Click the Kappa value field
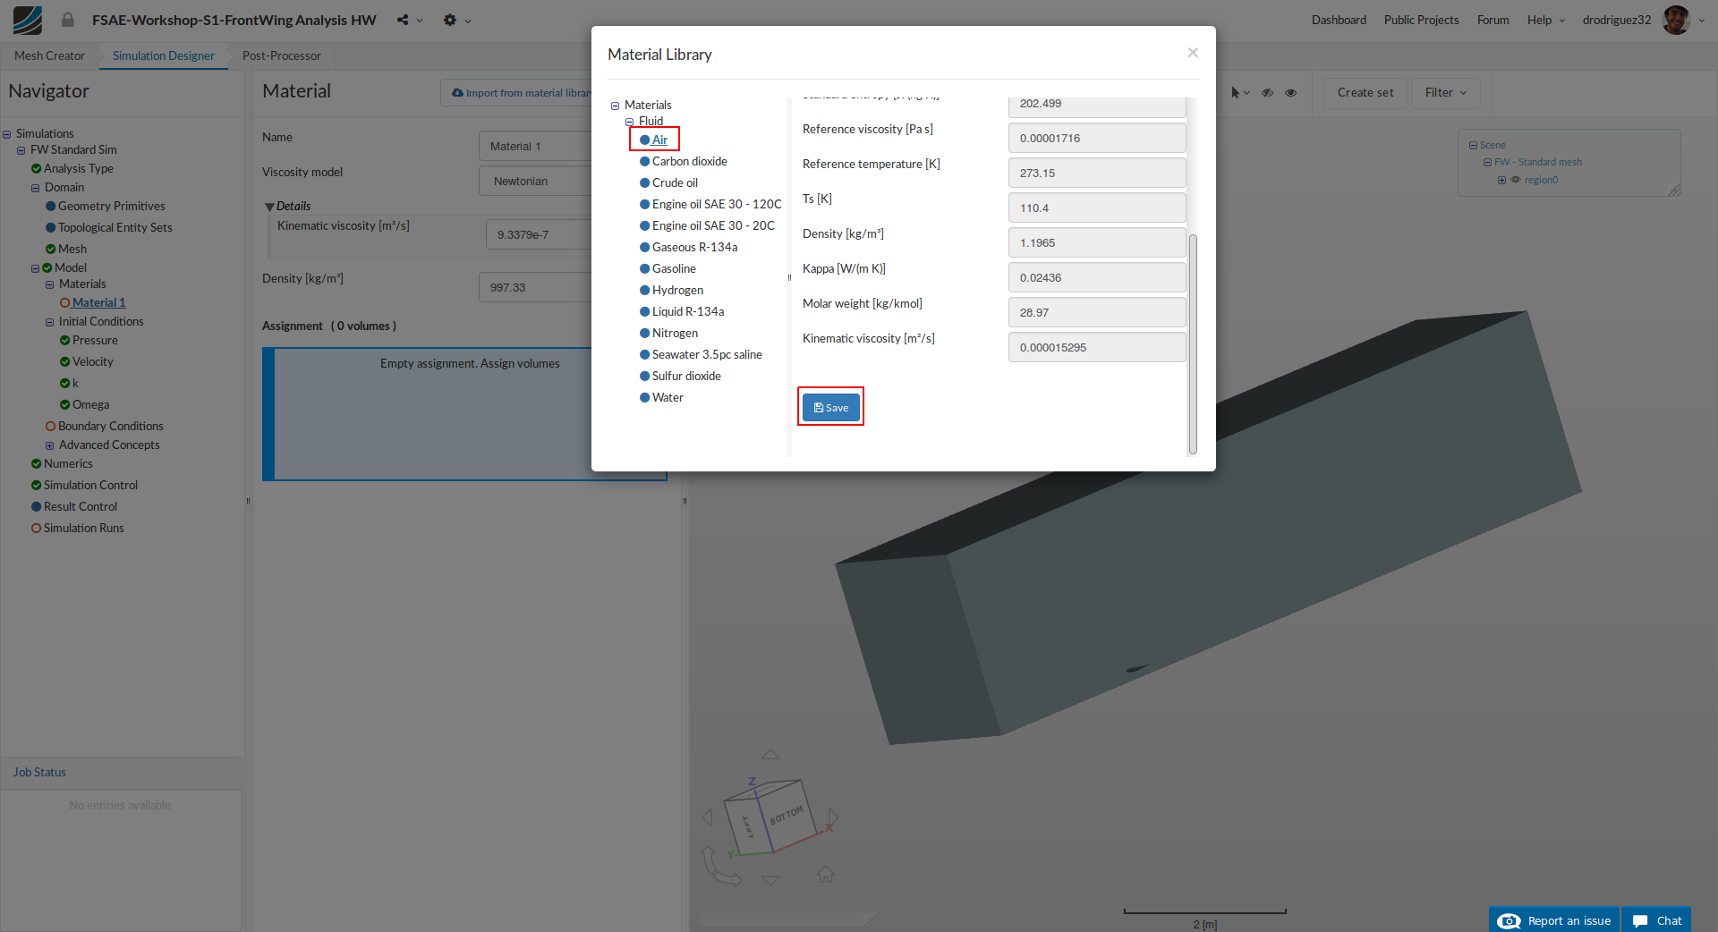 [1097, 277]
